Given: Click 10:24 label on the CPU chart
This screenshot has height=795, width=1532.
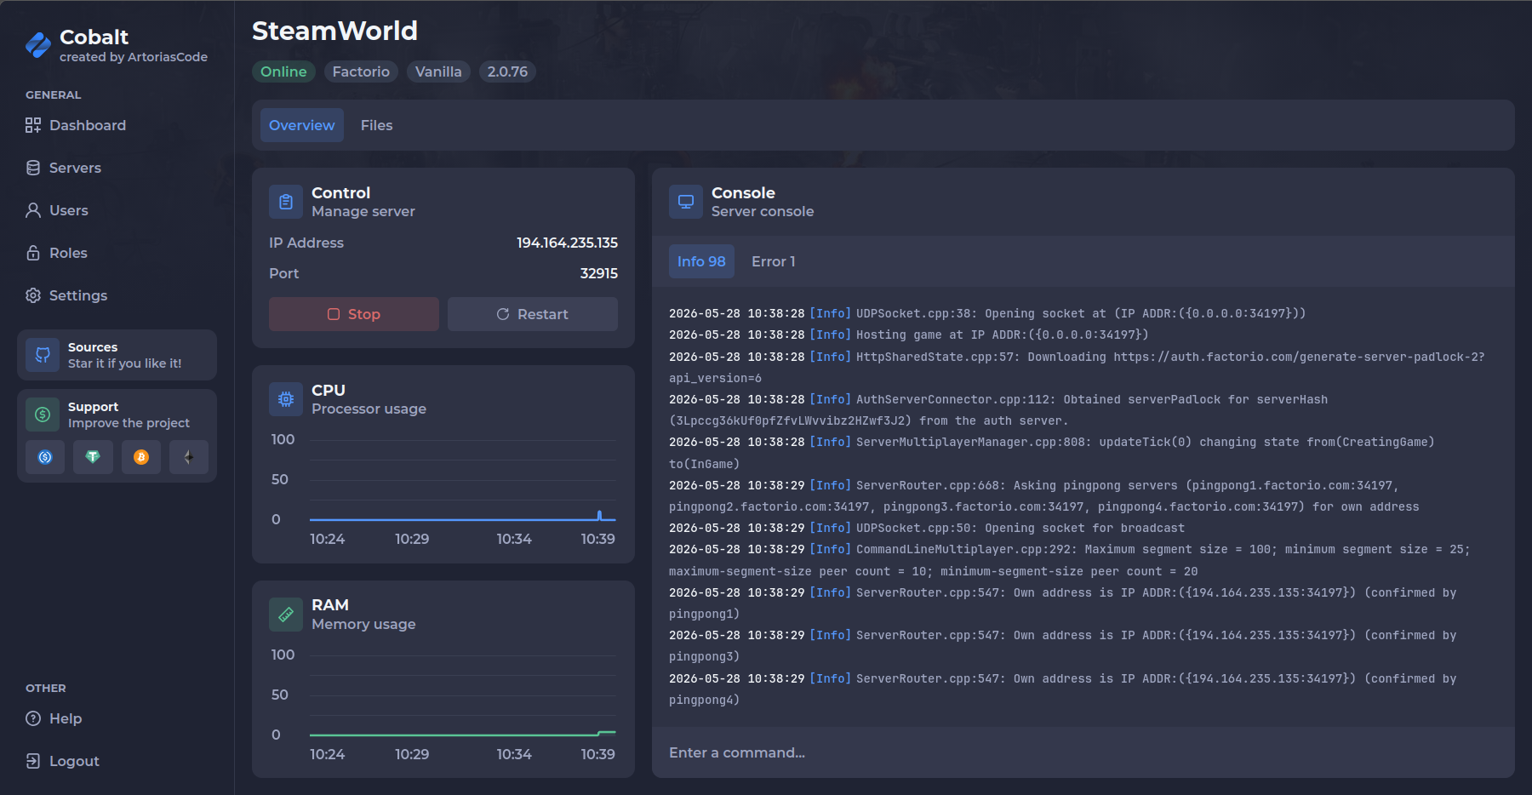Looking at the screenshot, I should coord(328,539).
